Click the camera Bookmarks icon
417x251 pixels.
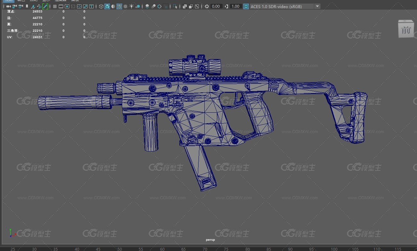(27, 6)
